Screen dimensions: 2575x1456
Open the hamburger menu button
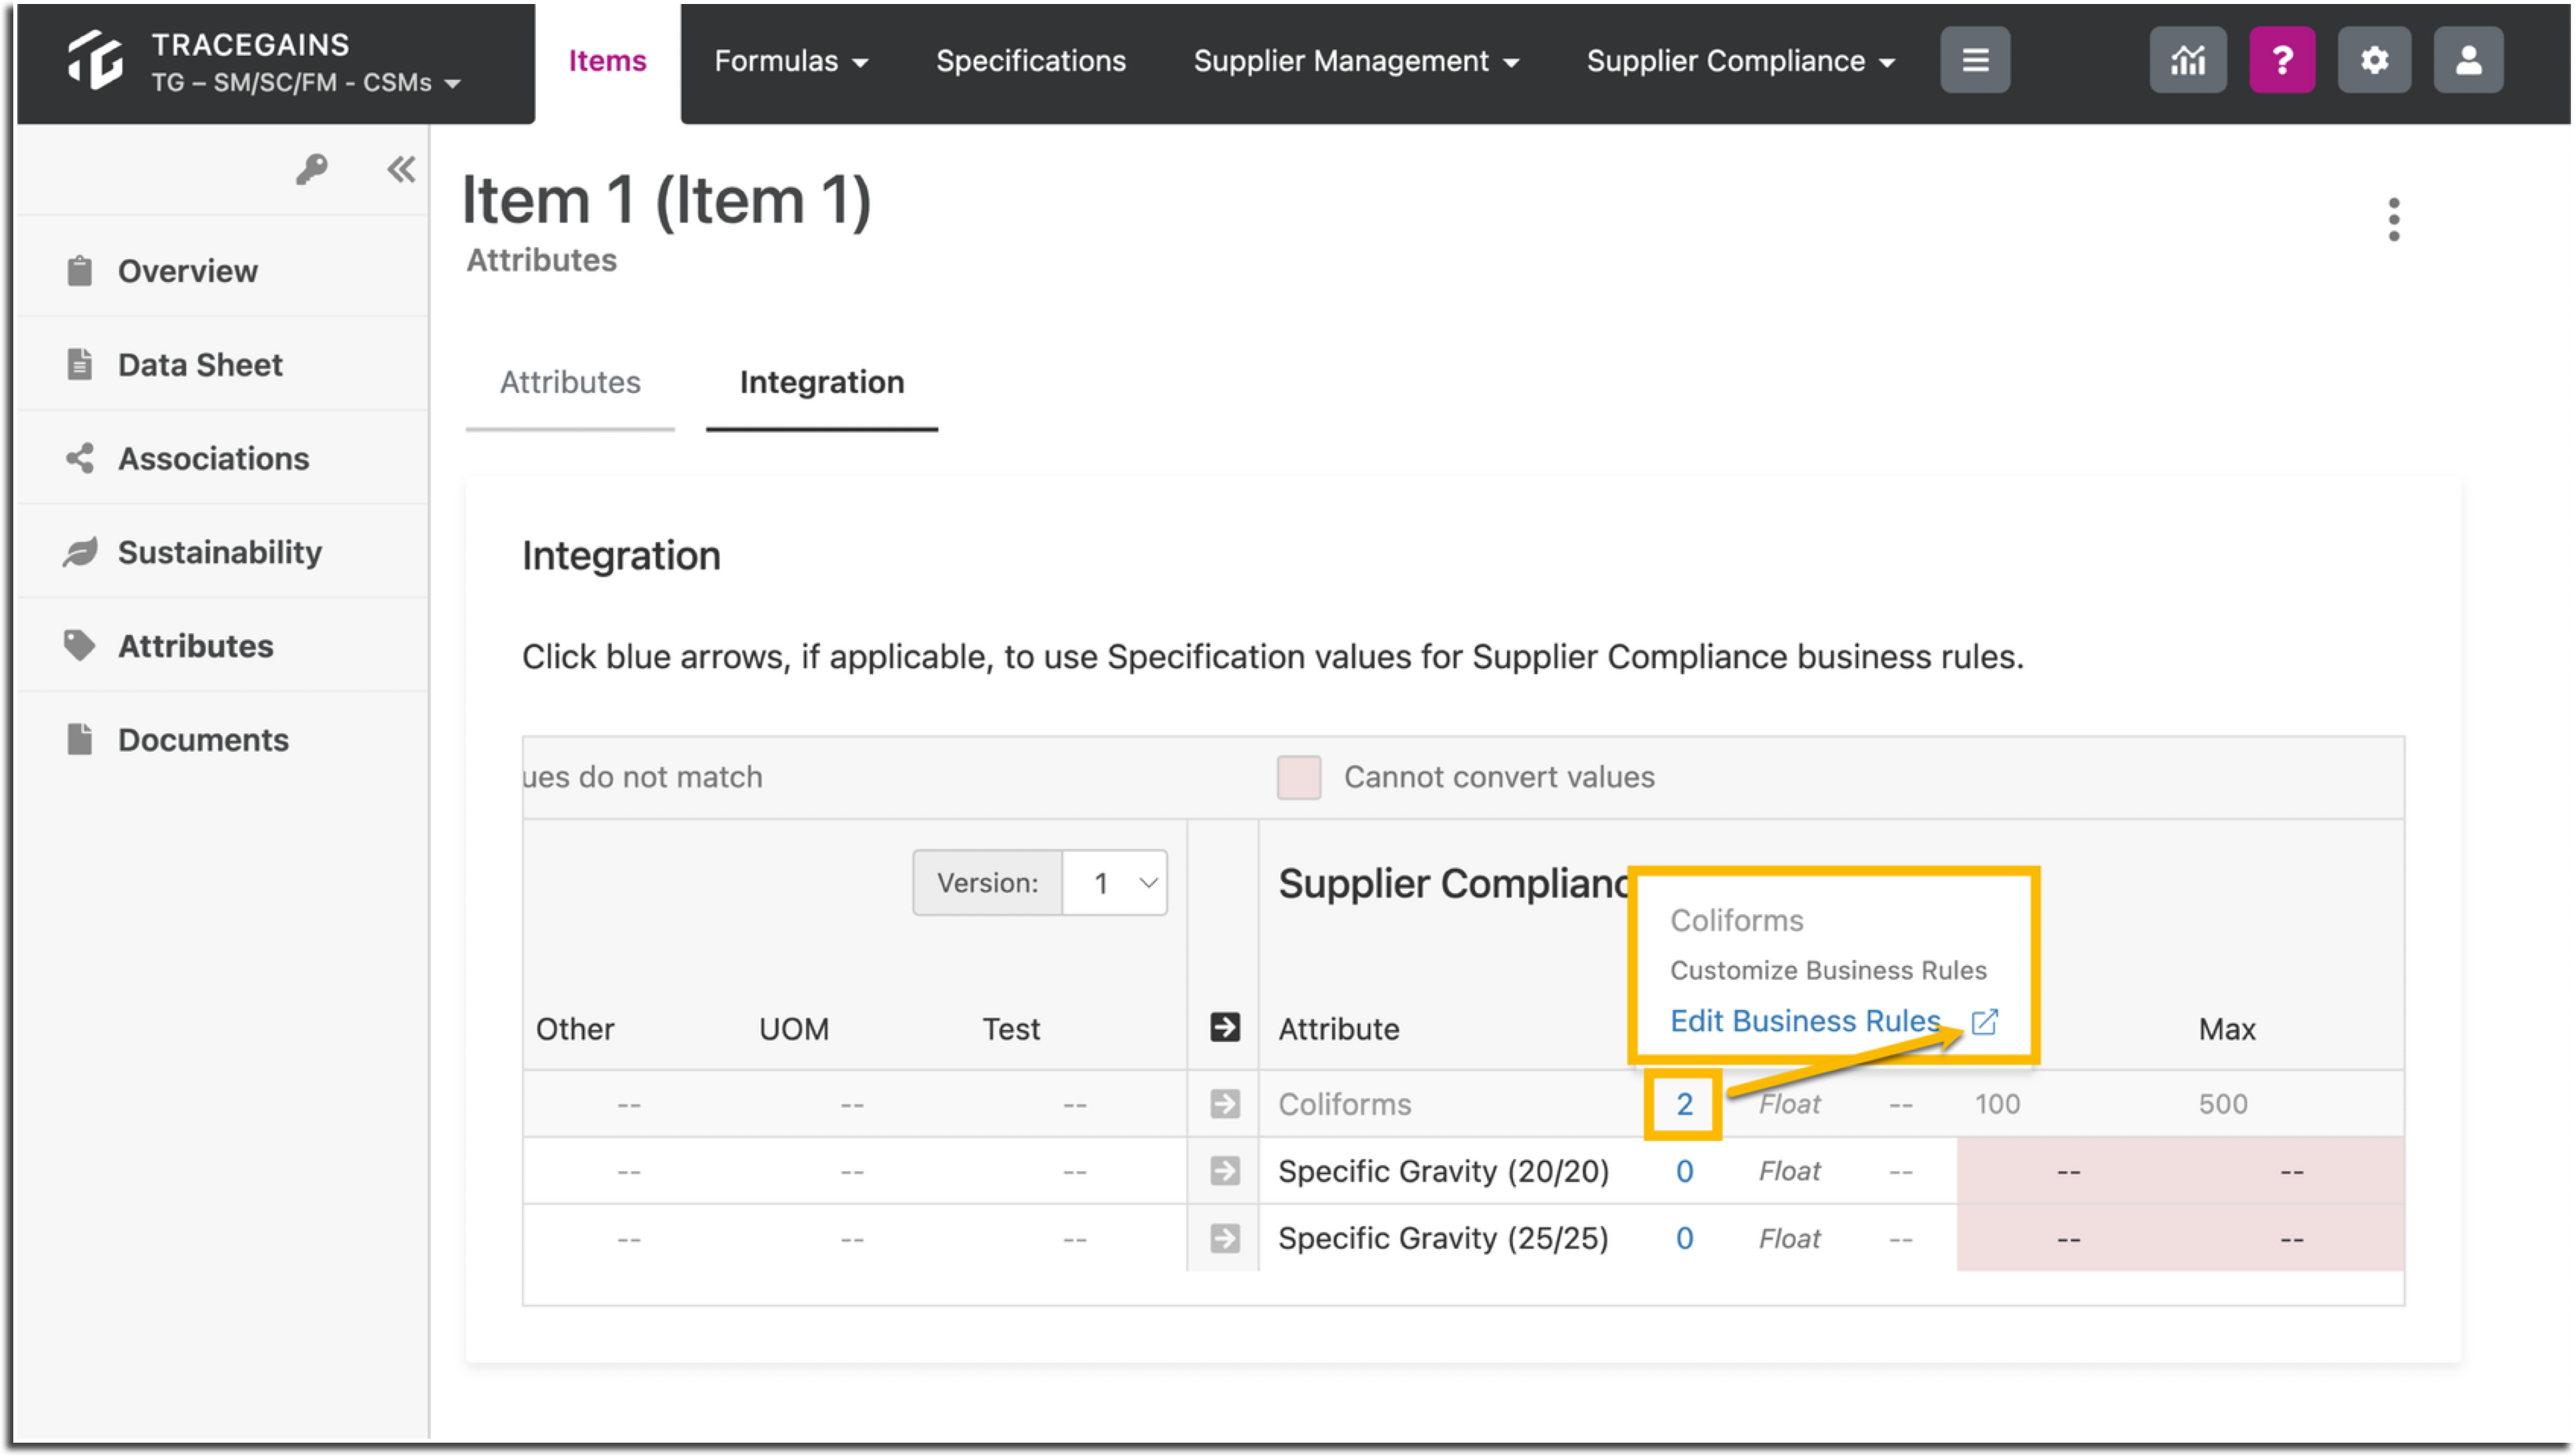1974,60
